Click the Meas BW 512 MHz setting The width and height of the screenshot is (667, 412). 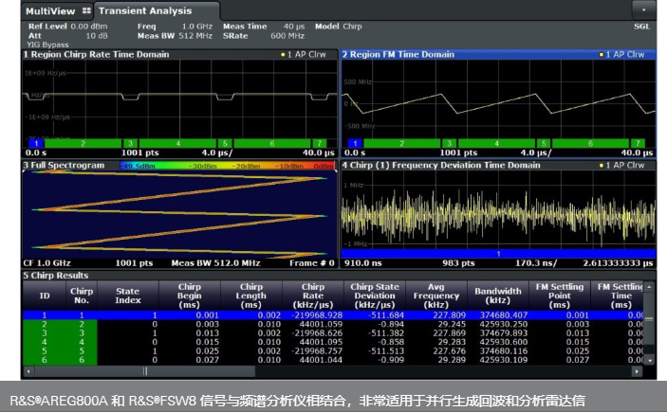pyautogui.click(x=175, y=36)
